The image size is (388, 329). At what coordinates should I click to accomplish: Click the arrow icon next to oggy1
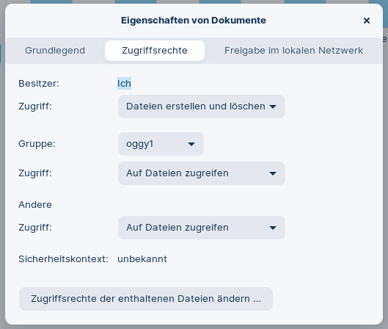coord(191,144)
